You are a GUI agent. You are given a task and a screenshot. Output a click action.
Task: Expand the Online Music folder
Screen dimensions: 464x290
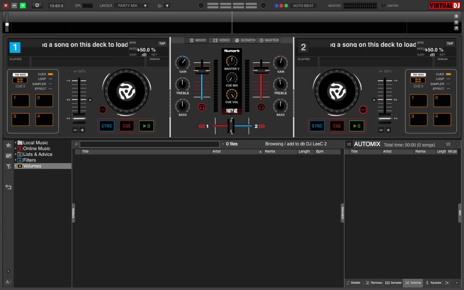16,149
